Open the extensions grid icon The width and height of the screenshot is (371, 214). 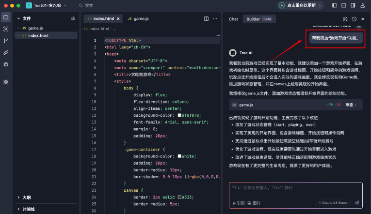pyautogui.click(x=6, y=82)
